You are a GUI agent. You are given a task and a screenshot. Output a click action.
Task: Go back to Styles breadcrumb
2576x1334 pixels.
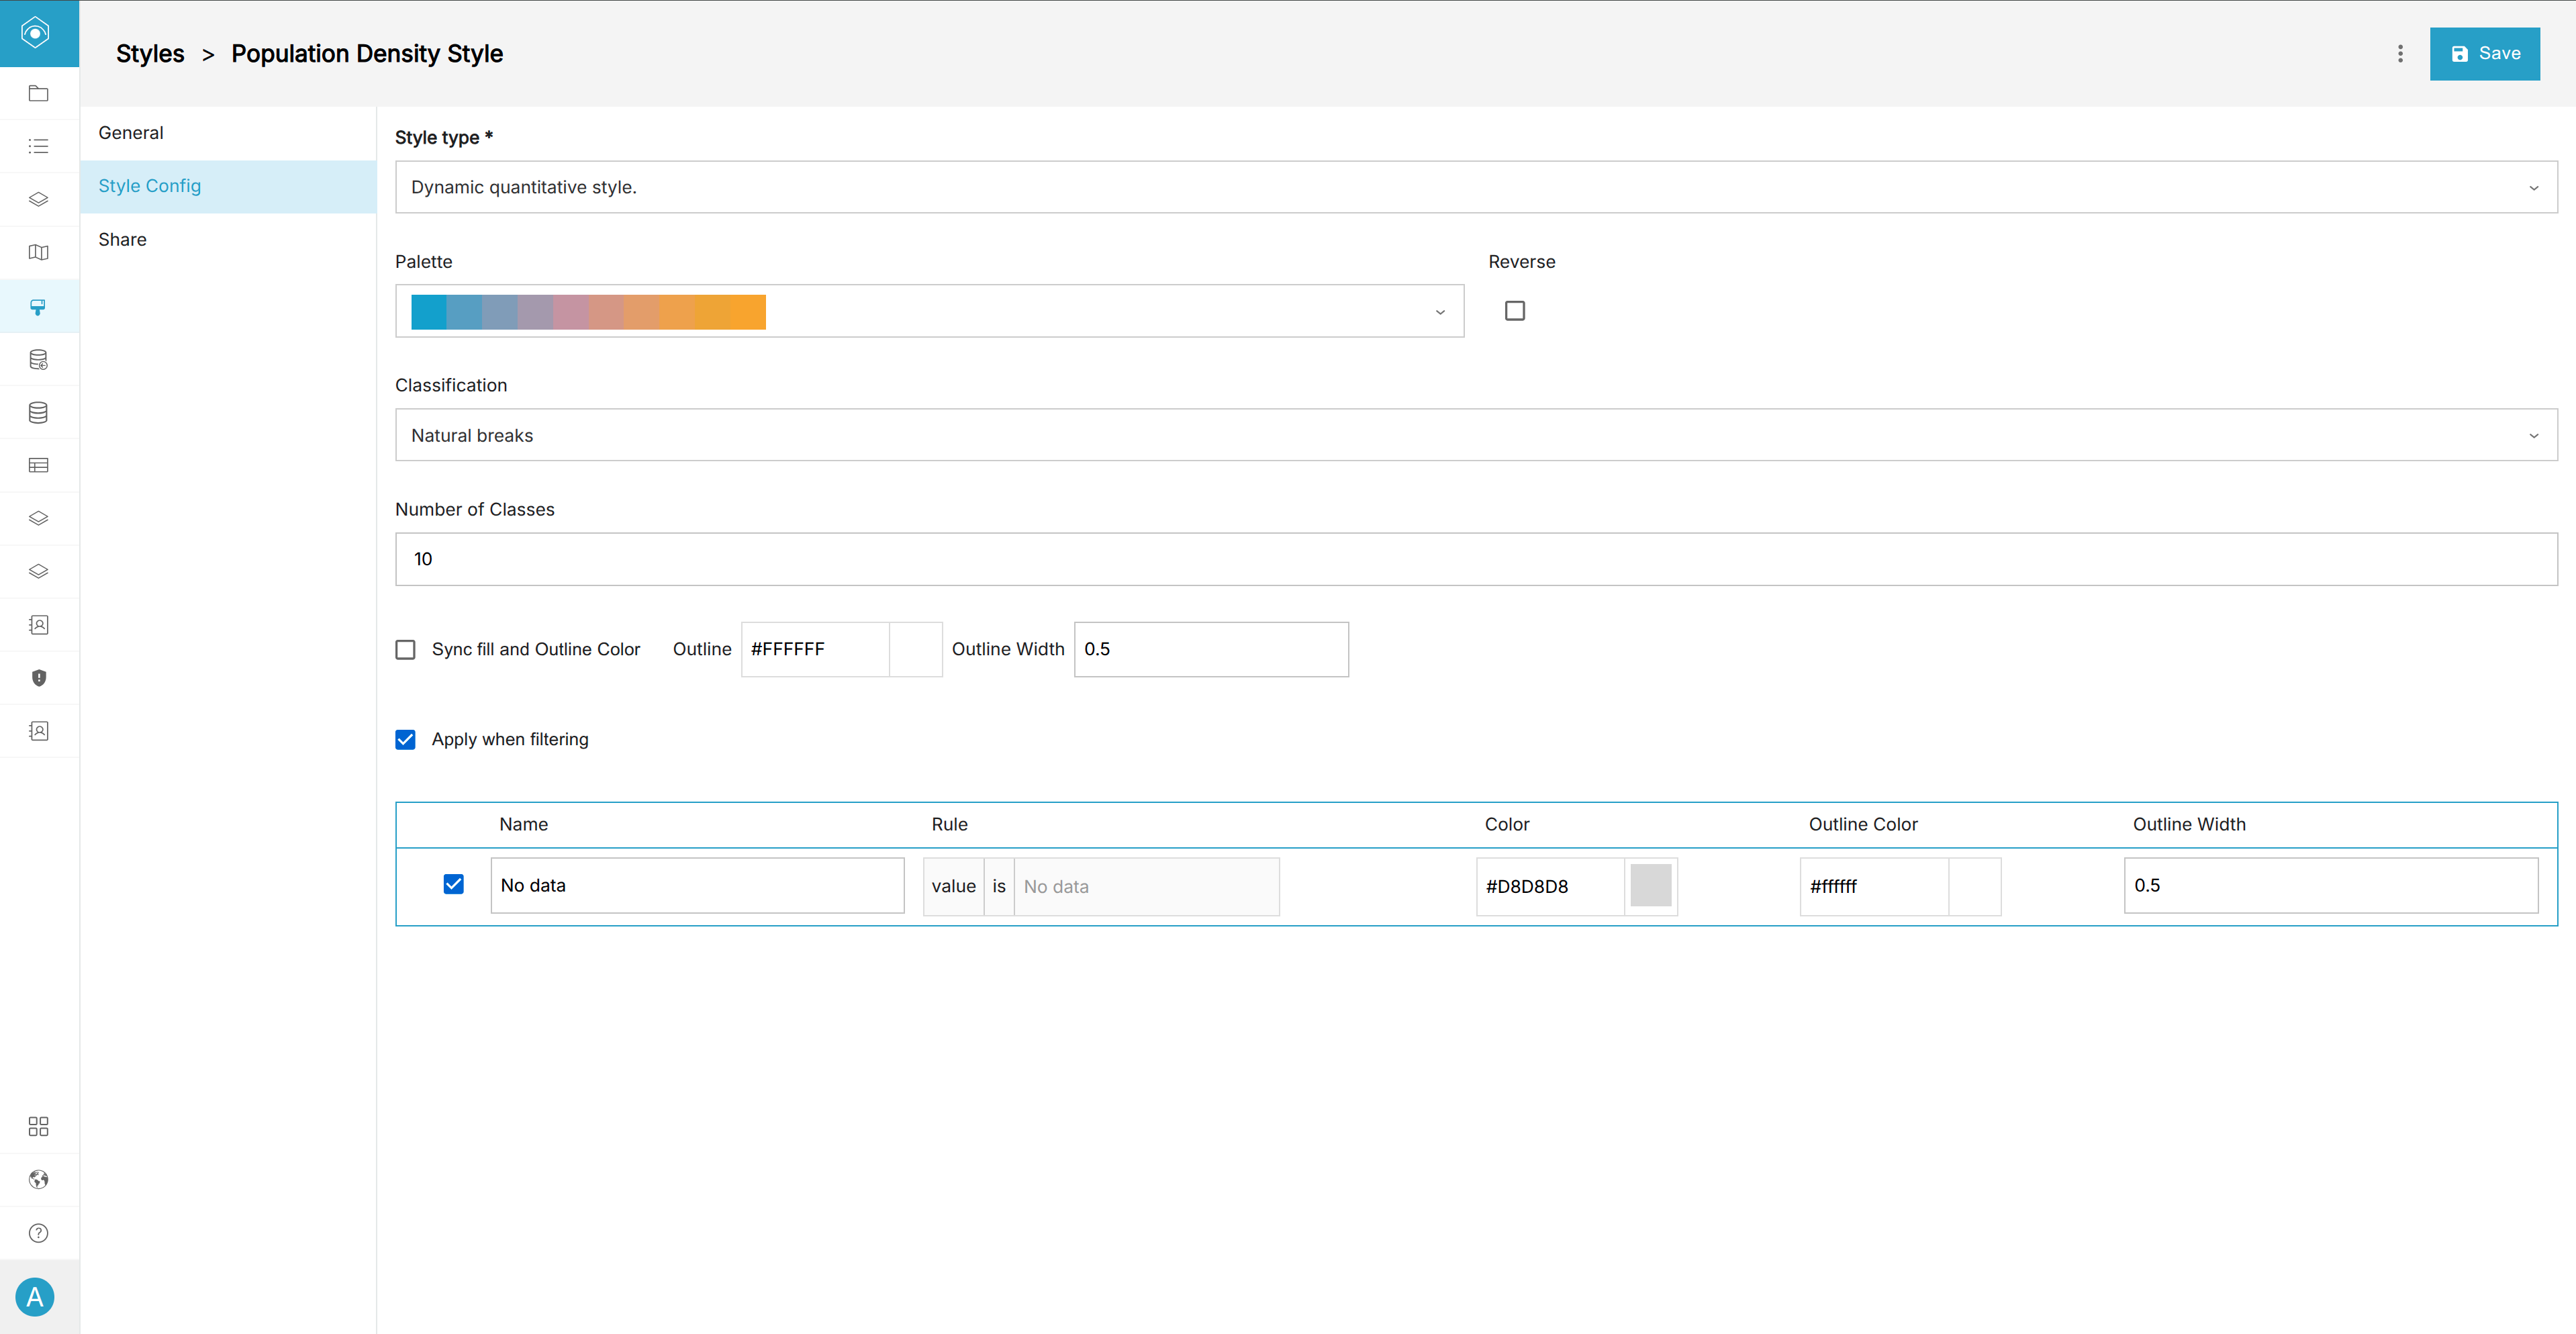pos(150,54)
